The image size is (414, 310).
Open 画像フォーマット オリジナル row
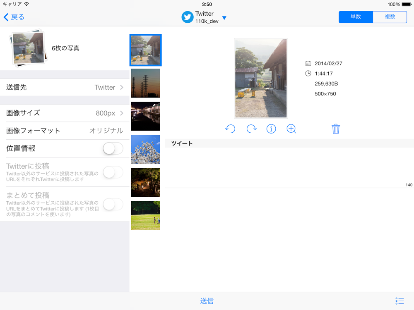pyautogui.click(x=65, y=131)
